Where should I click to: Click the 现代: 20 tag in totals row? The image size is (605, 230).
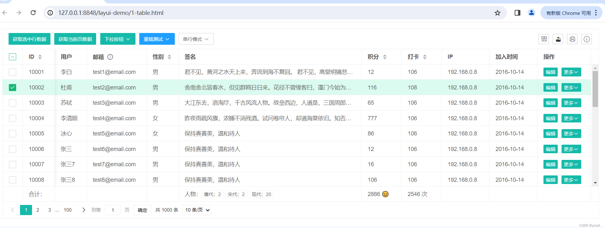point(261,194)
